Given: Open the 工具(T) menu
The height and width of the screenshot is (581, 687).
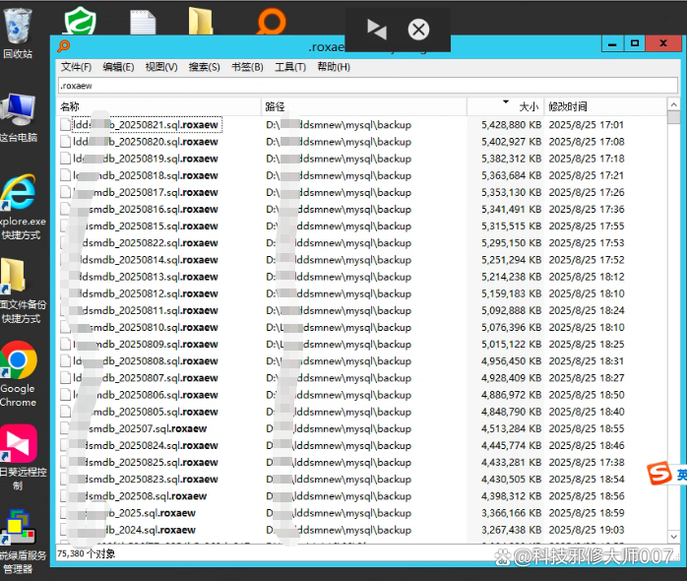Looking at the screenshot, I should click(x=289, y=67).
